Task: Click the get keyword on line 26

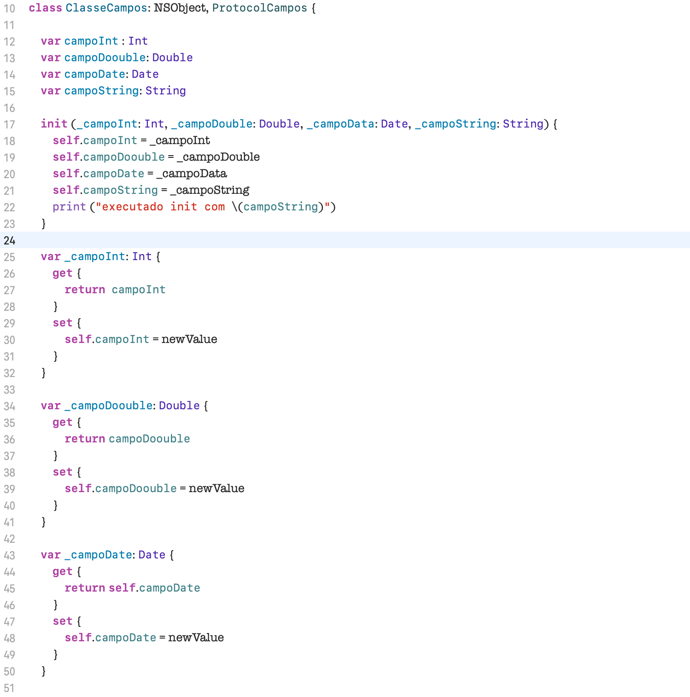Action: point(62,273)
